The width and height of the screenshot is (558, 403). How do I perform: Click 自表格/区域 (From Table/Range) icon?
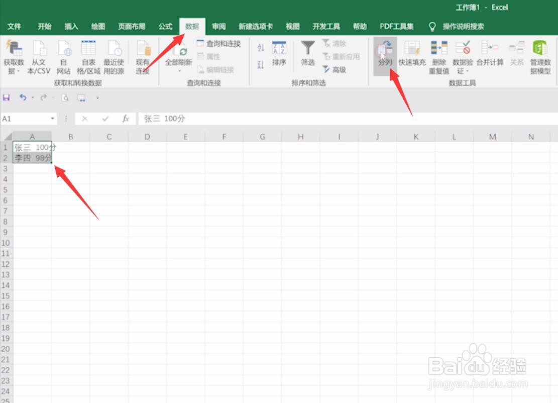coord(88,57)
